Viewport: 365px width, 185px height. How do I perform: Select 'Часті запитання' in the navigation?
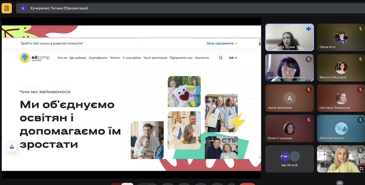click(155, 58)
